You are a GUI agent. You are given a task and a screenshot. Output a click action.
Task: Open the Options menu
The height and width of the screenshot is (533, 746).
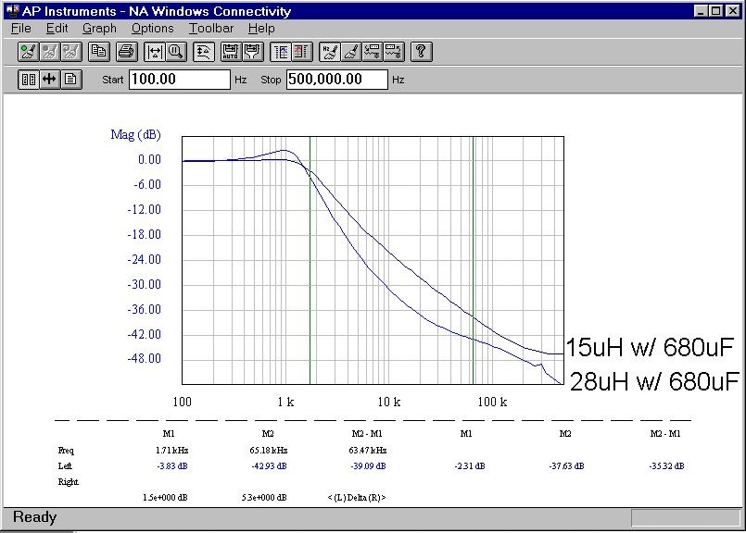coord(152,29)
